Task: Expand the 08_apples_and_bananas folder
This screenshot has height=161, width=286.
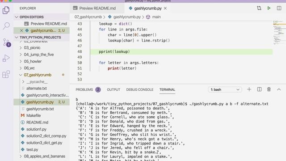Action: [x=21, y=156]
